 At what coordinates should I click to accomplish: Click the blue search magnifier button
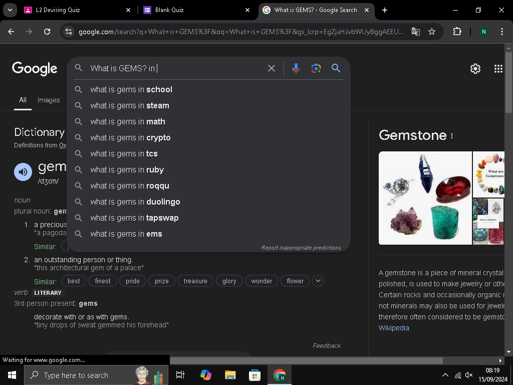[x=336, y=68]
